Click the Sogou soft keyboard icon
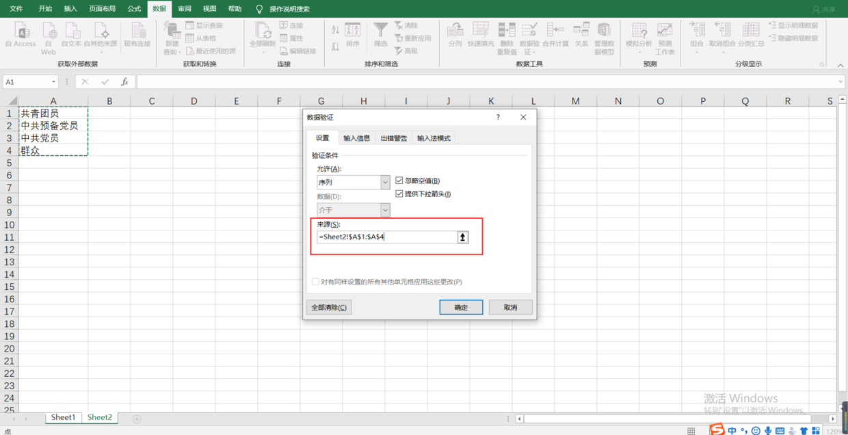The height and width of the screenshot is (435, 848). (780, 430)
